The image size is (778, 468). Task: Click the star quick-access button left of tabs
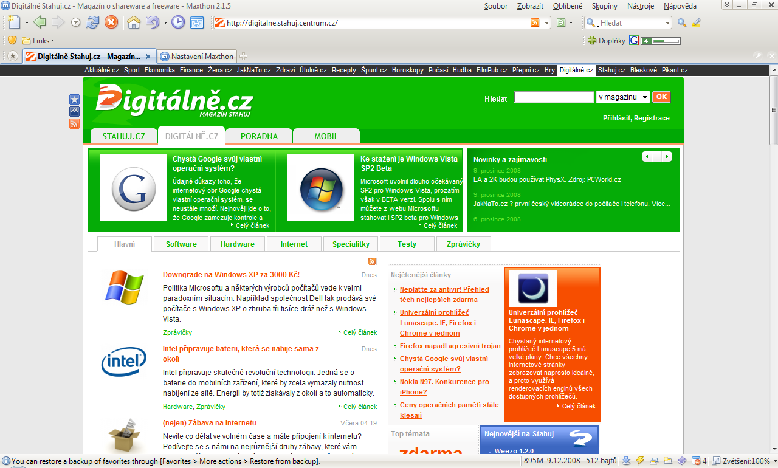(13, 56)
